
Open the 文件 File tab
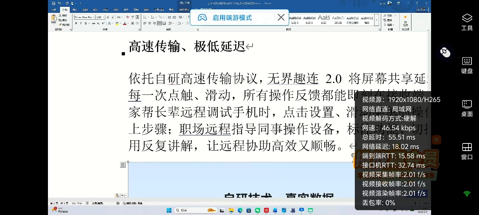coord(54,10)
